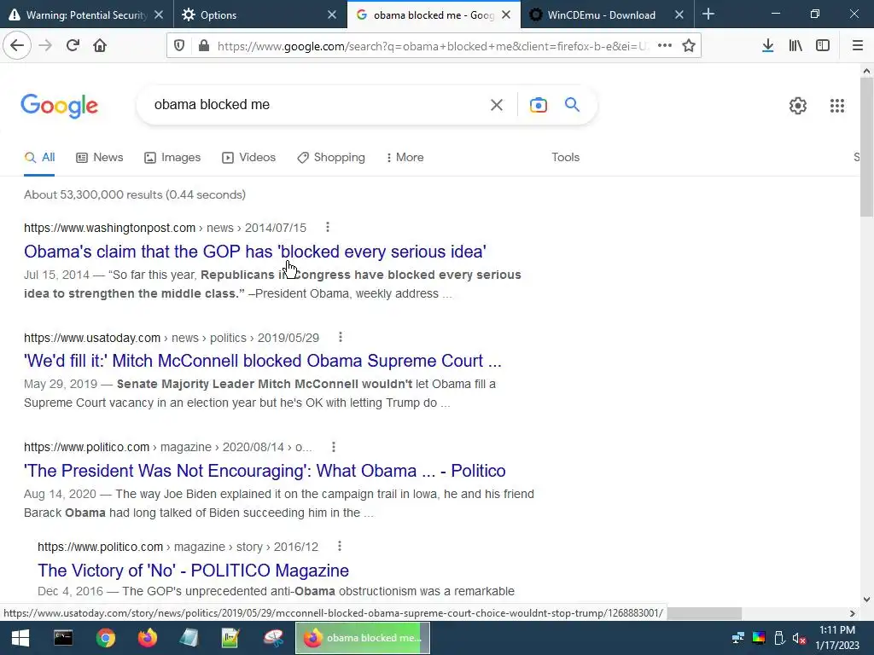Launch Google Chrome from the taskbar
Screen dimensions: 874x655
point(105,638)
